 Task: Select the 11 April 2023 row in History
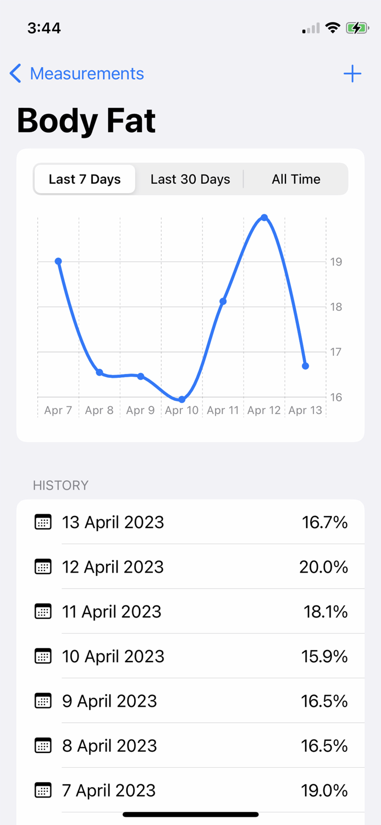point(190,612)
